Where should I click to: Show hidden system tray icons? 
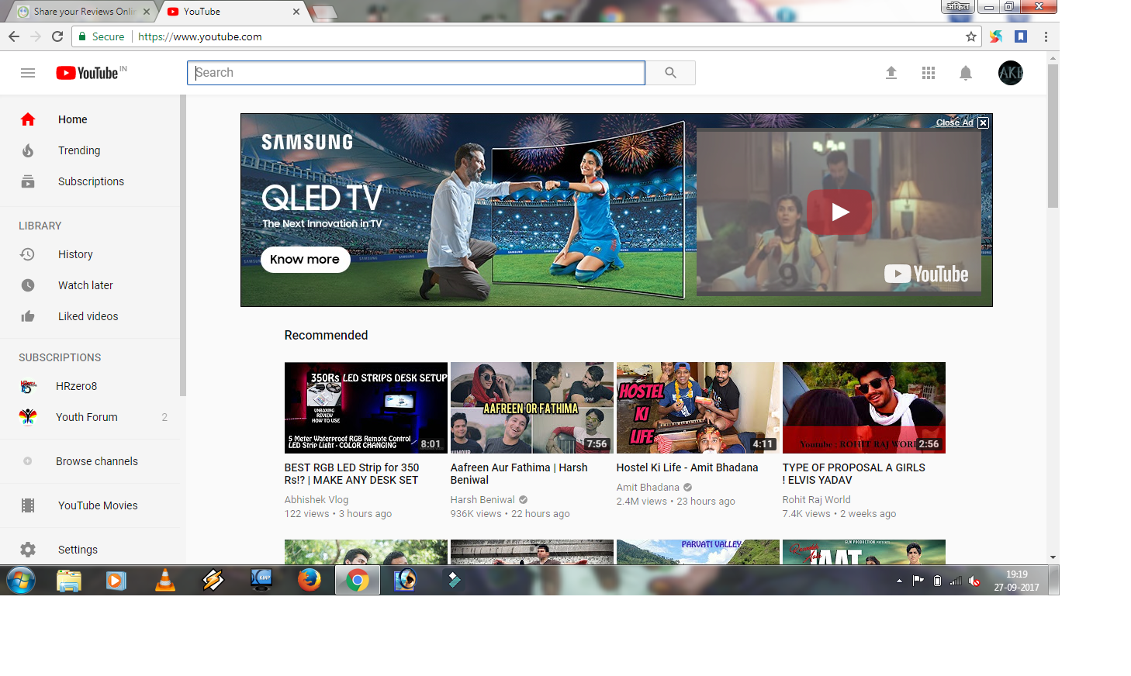pos(899,581)
